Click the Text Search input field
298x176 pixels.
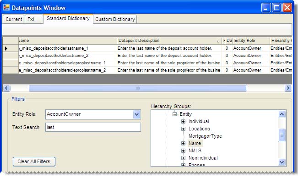coord(93,127)
